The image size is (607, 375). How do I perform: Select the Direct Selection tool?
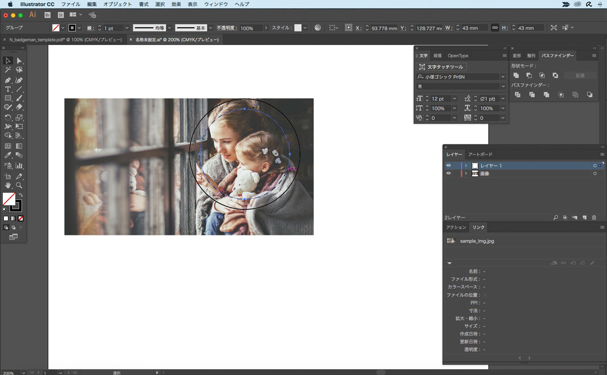[x=19, y=61]
